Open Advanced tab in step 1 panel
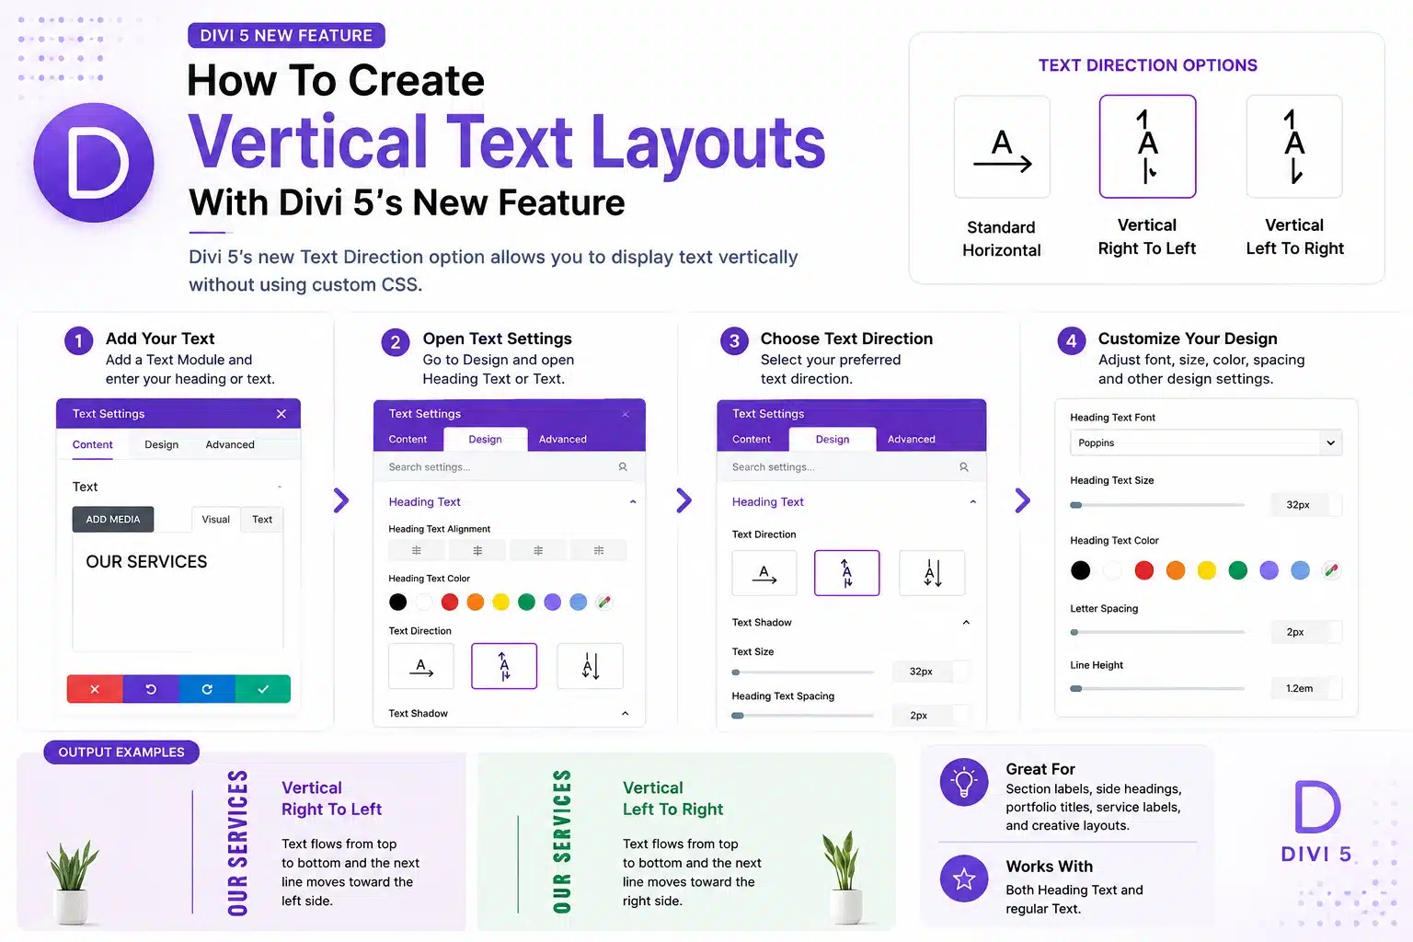The image size is (1413, 942). click(x=230, y=444)
